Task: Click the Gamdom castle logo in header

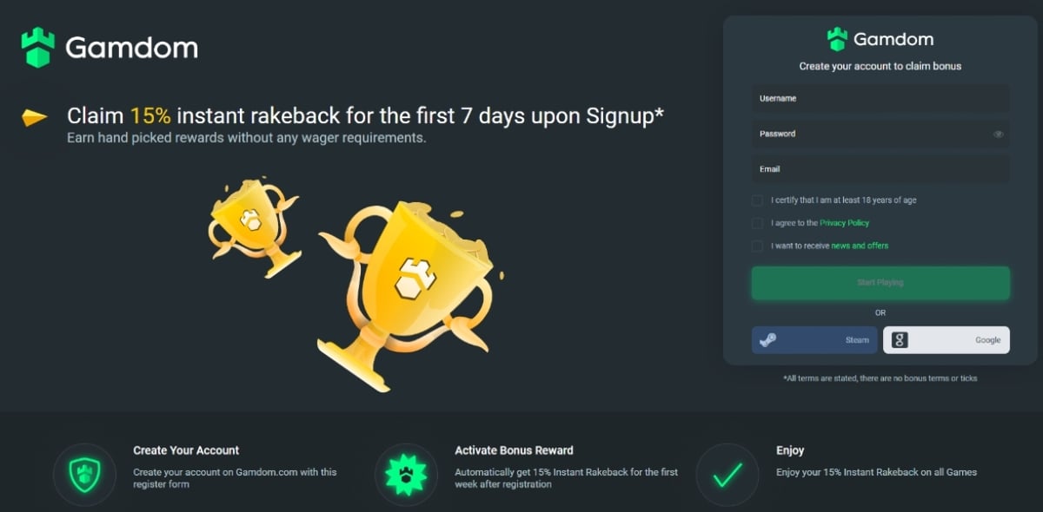Action: point(38,48)
